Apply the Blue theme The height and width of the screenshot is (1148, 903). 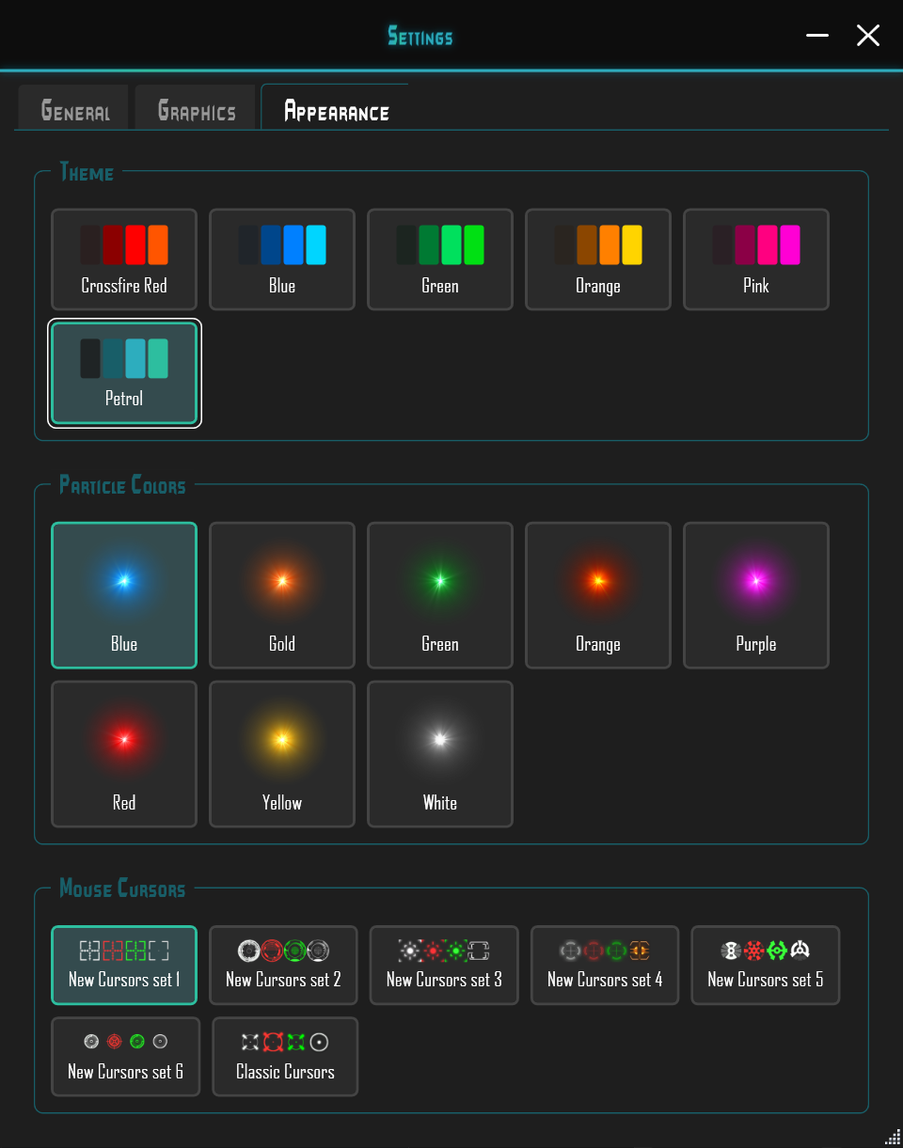click(282, 259)
